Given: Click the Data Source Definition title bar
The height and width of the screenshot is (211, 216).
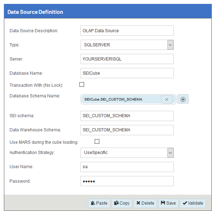Looking at the screenshot, I should [108, 12].
